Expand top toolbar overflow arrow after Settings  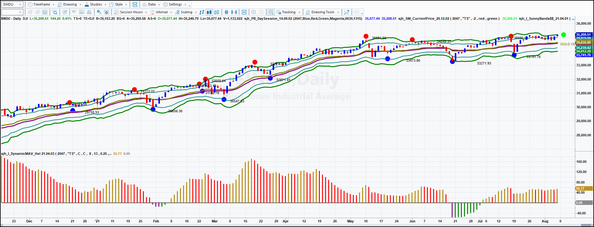190,5
